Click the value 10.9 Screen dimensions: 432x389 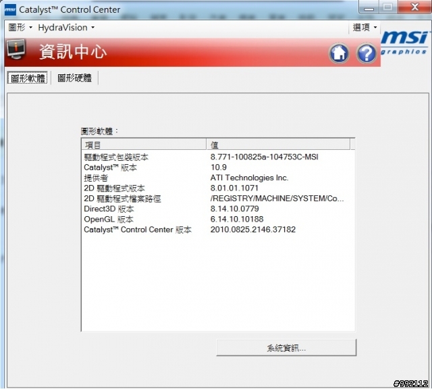coord(219,167)
